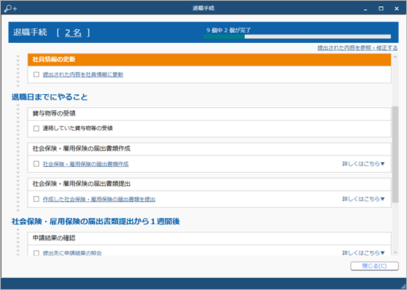Check 提出先に申請結果の照会 checkbox

37,253
